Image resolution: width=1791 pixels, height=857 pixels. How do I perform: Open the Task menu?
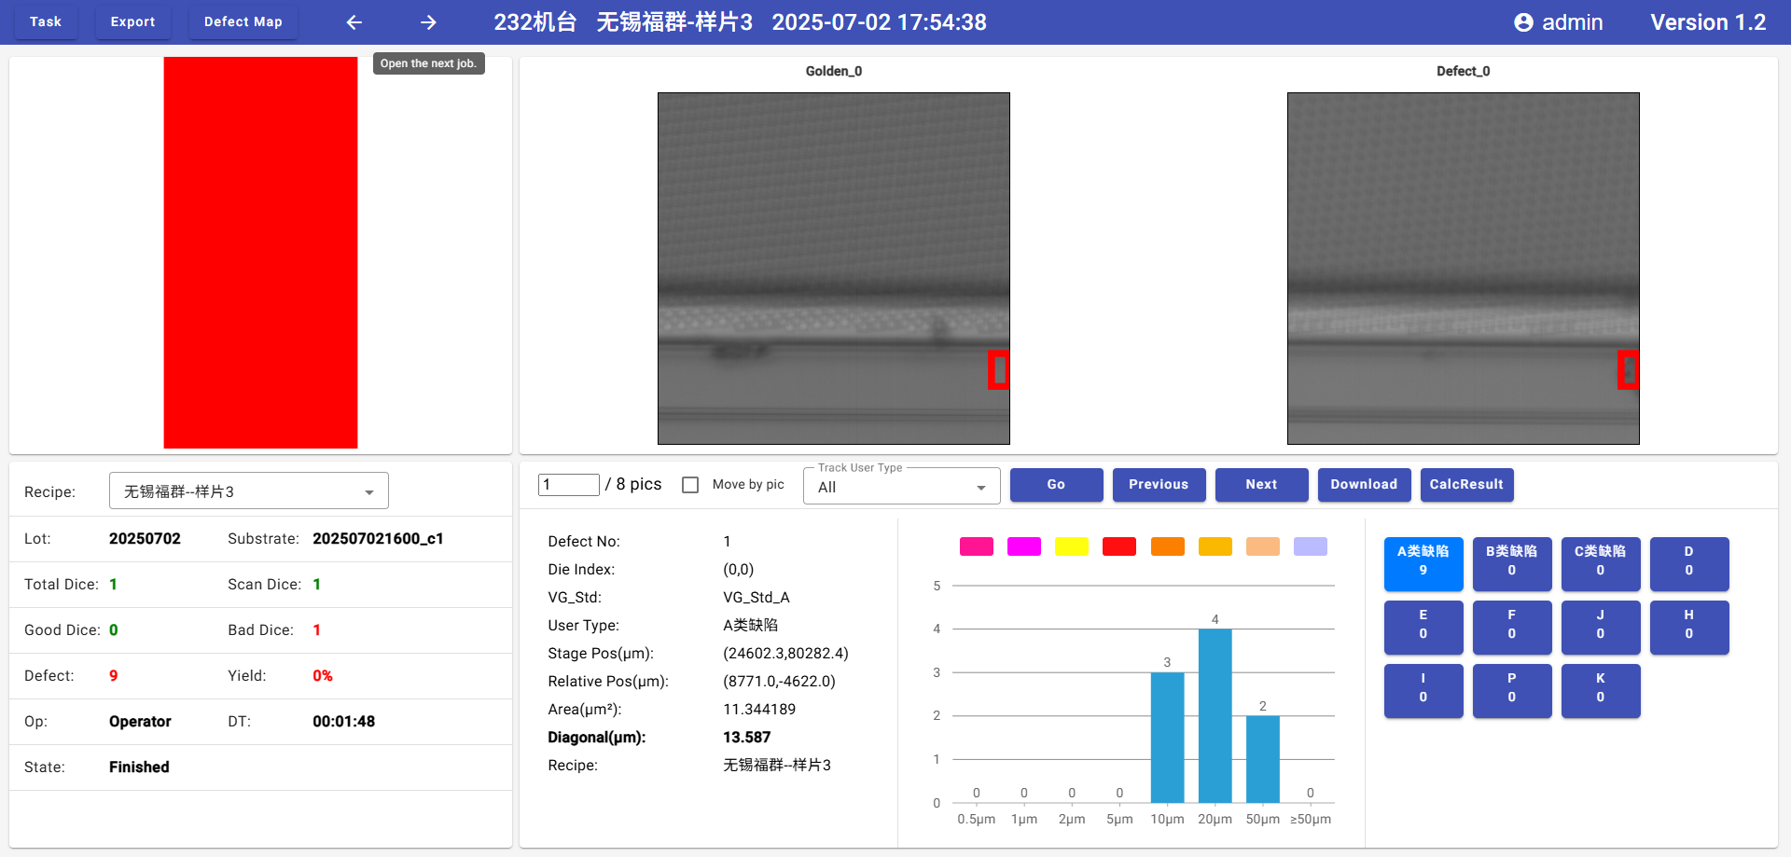pyautogui.click(x=46, y=21)
